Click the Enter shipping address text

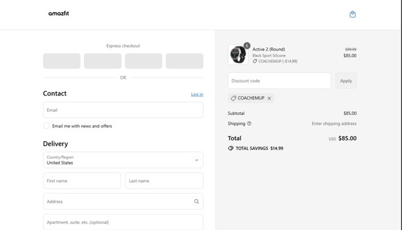(x=334, y=124)
